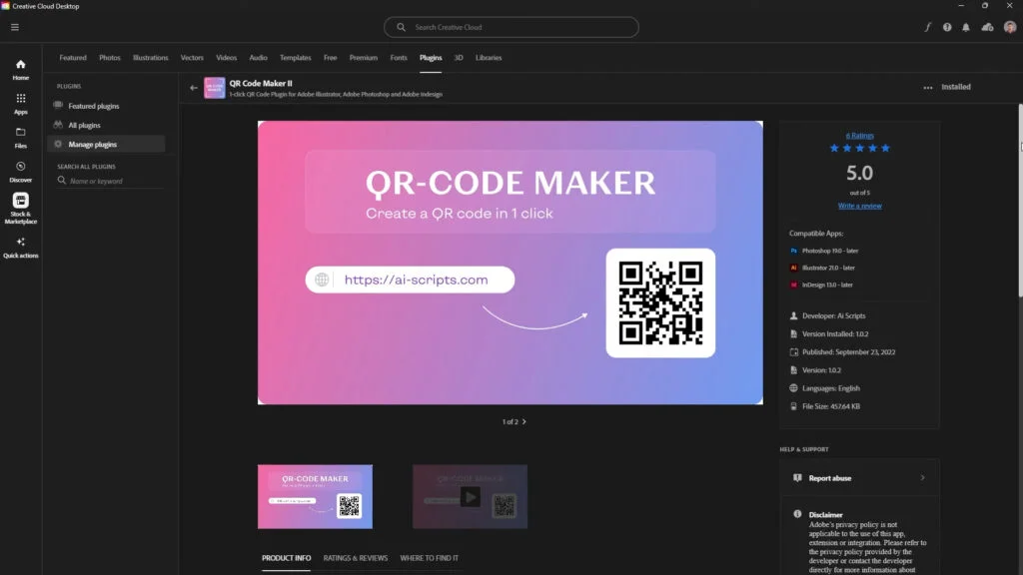This screenshot has height=575, width=1023.
Task: Open the Fonts tab
Action: tap(399, 57)
